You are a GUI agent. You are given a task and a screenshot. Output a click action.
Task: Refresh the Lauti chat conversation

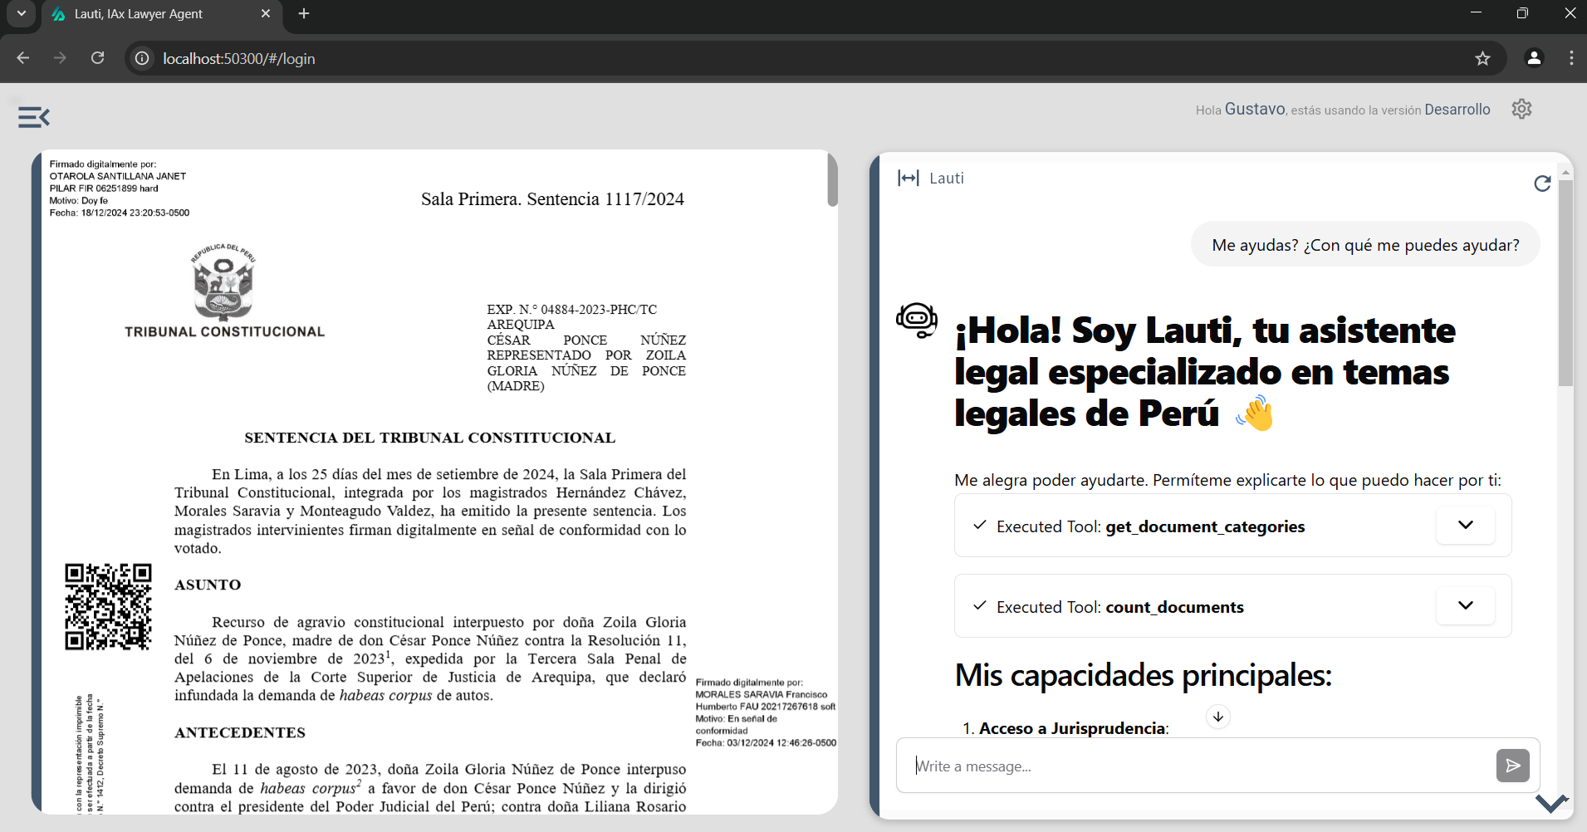point(1542,184)
